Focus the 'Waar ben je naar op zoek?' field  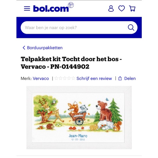(79, 27)
